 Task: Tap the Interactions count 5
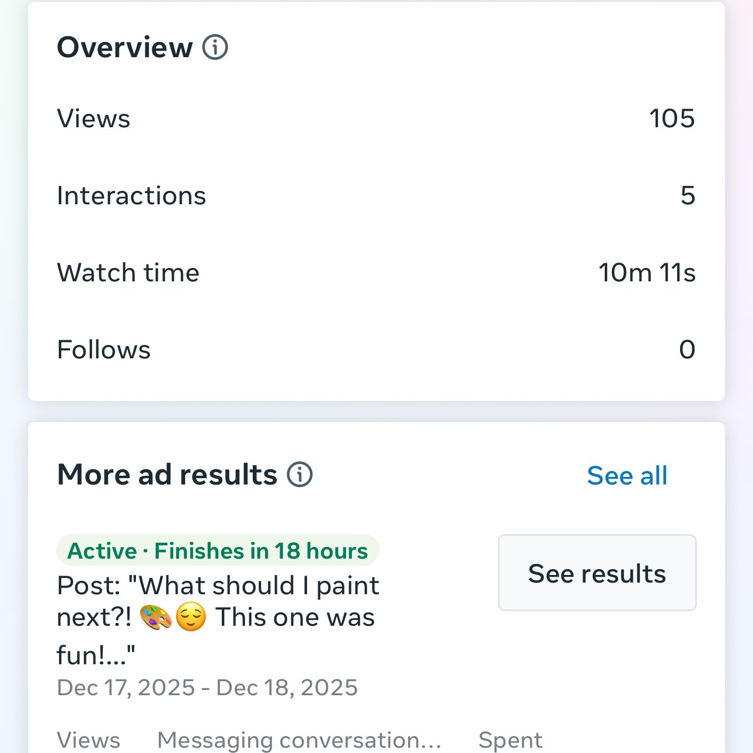coord(688,196)
